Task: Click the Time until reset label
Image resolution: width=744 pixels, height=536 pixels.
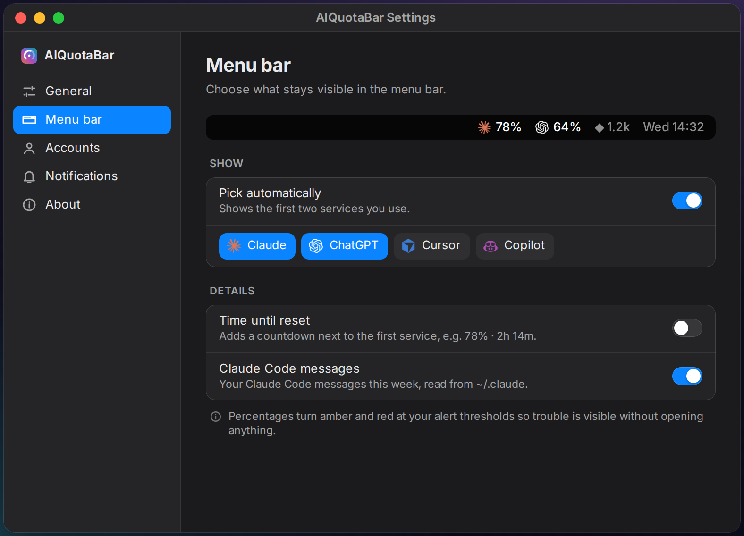Action: click(265, 321)
